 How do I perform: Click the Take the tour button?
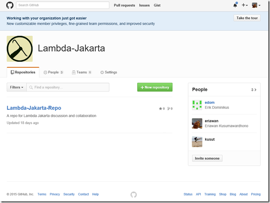tap(247, 18)
